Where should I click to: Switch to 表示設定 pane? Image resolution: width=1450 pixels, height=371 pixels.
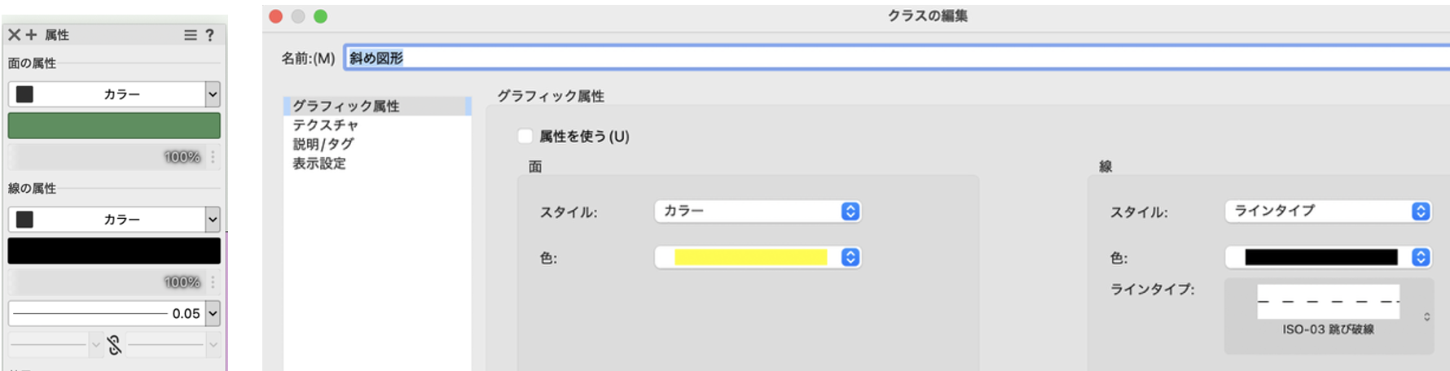[319, 164]
